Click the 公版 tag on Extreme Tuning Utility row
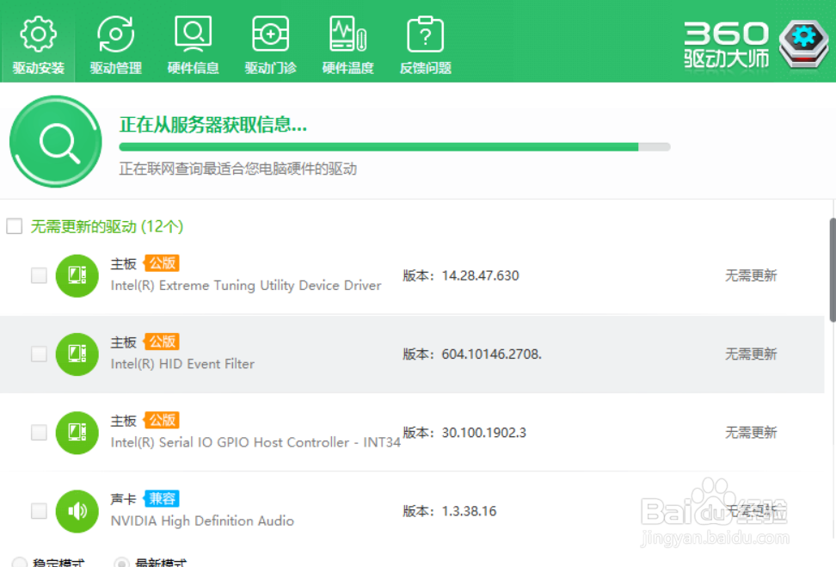This screenshot has height=567, width=836. 162,263
